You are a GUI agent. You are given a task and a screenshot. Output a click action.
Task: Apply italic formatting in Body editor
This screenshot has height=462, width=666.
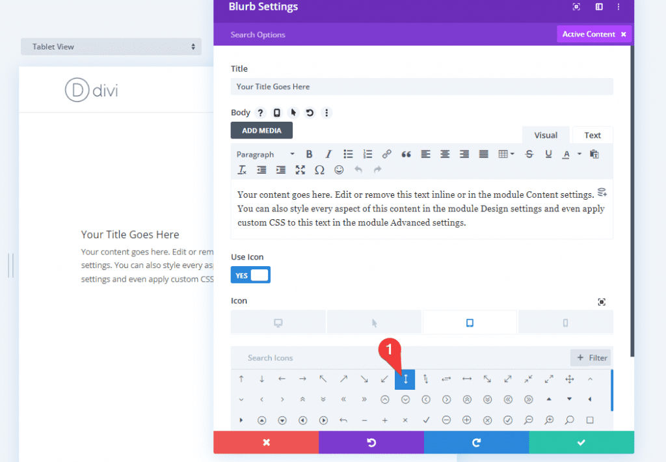[x=328, y=154]
